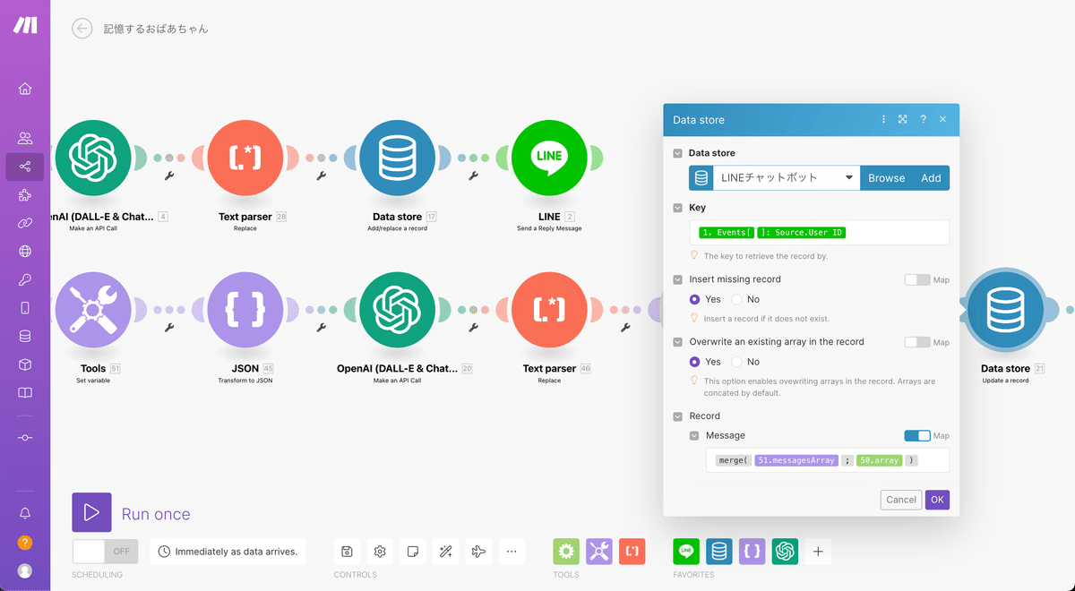The image size is (1075, 591).
Task: Add a favorite with the plus button
Action: tap(818, 552)
